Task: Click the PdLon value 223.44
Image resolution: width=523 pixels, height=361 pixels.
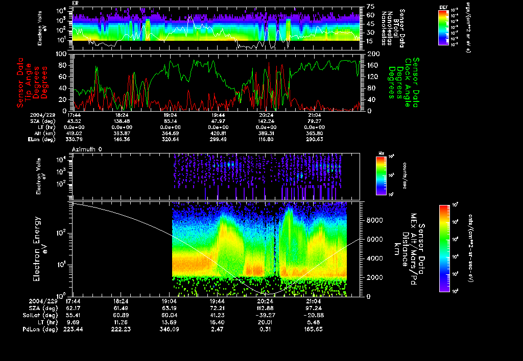Action: click(74, 329)
